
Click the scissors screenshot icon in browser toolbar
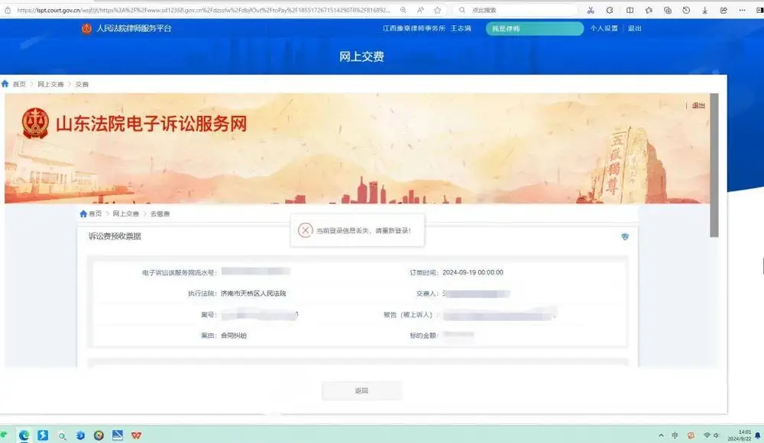(591, 10)
